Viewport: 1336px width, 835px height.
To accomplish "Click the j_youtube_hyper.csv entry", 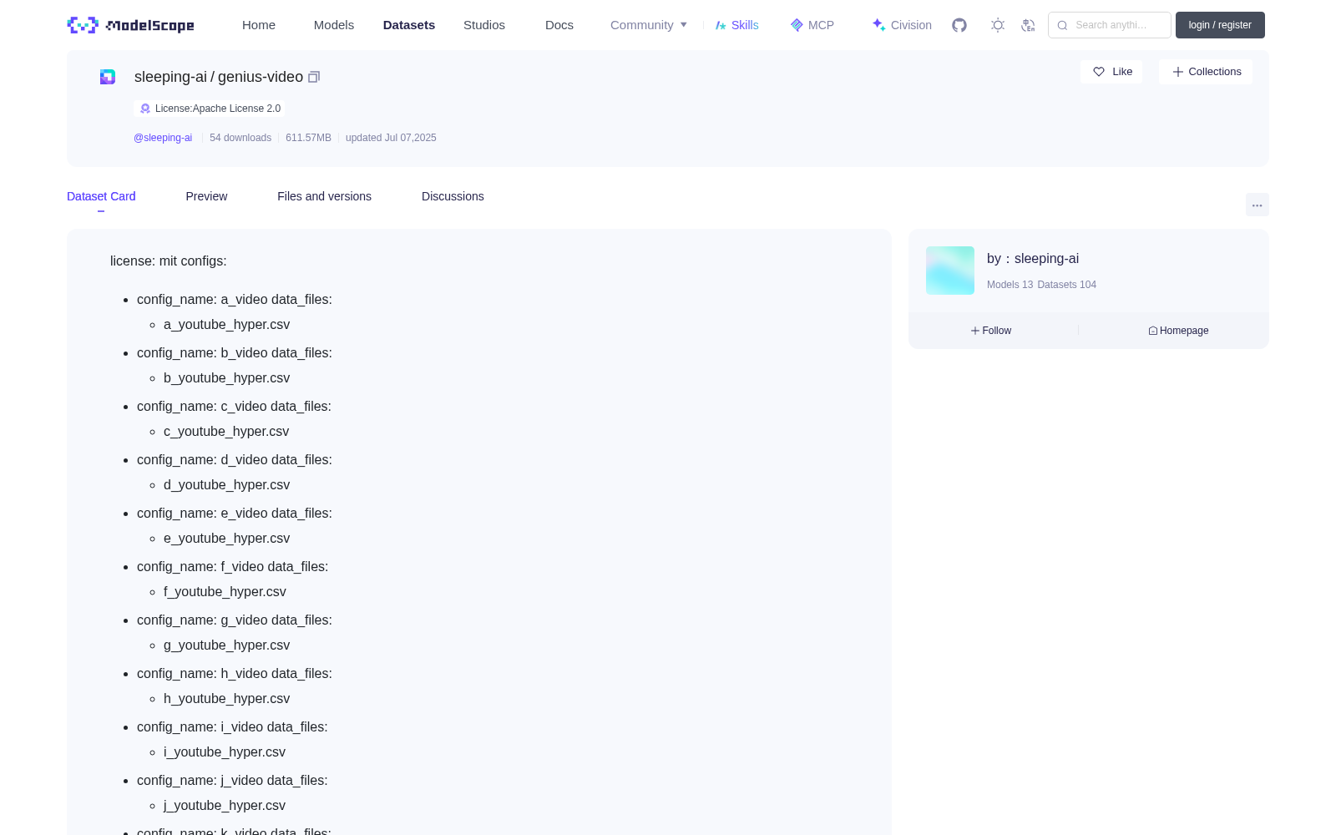I will [x=225, y=806].
